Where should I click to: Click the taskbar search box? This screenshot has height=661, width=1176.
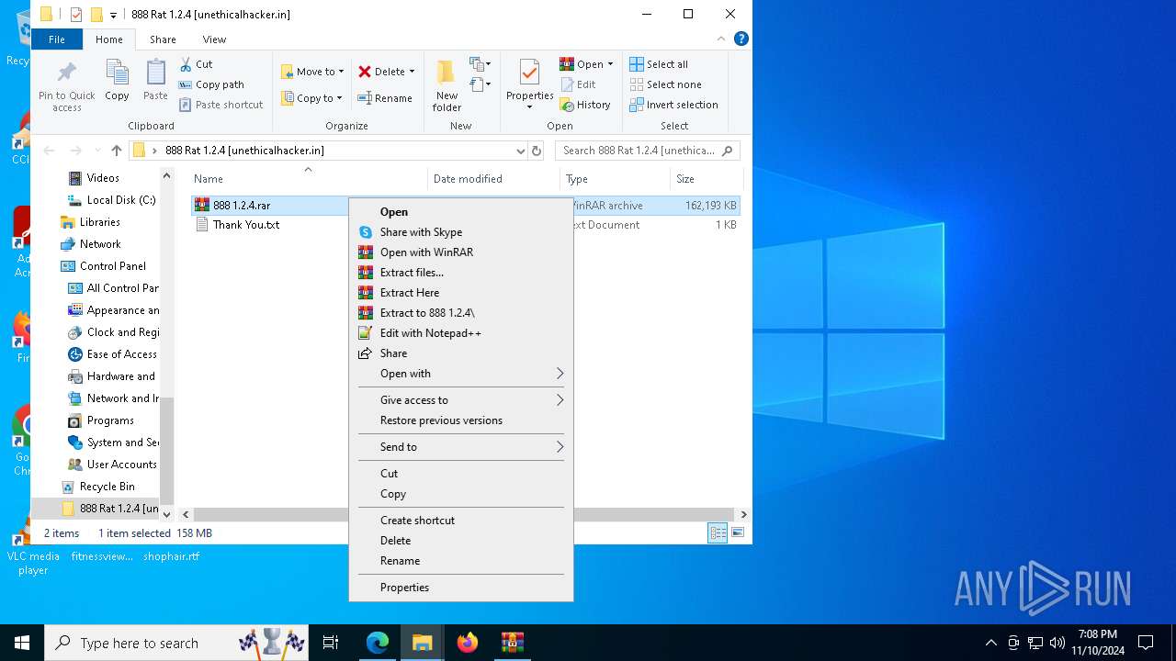tap(175, 643)
